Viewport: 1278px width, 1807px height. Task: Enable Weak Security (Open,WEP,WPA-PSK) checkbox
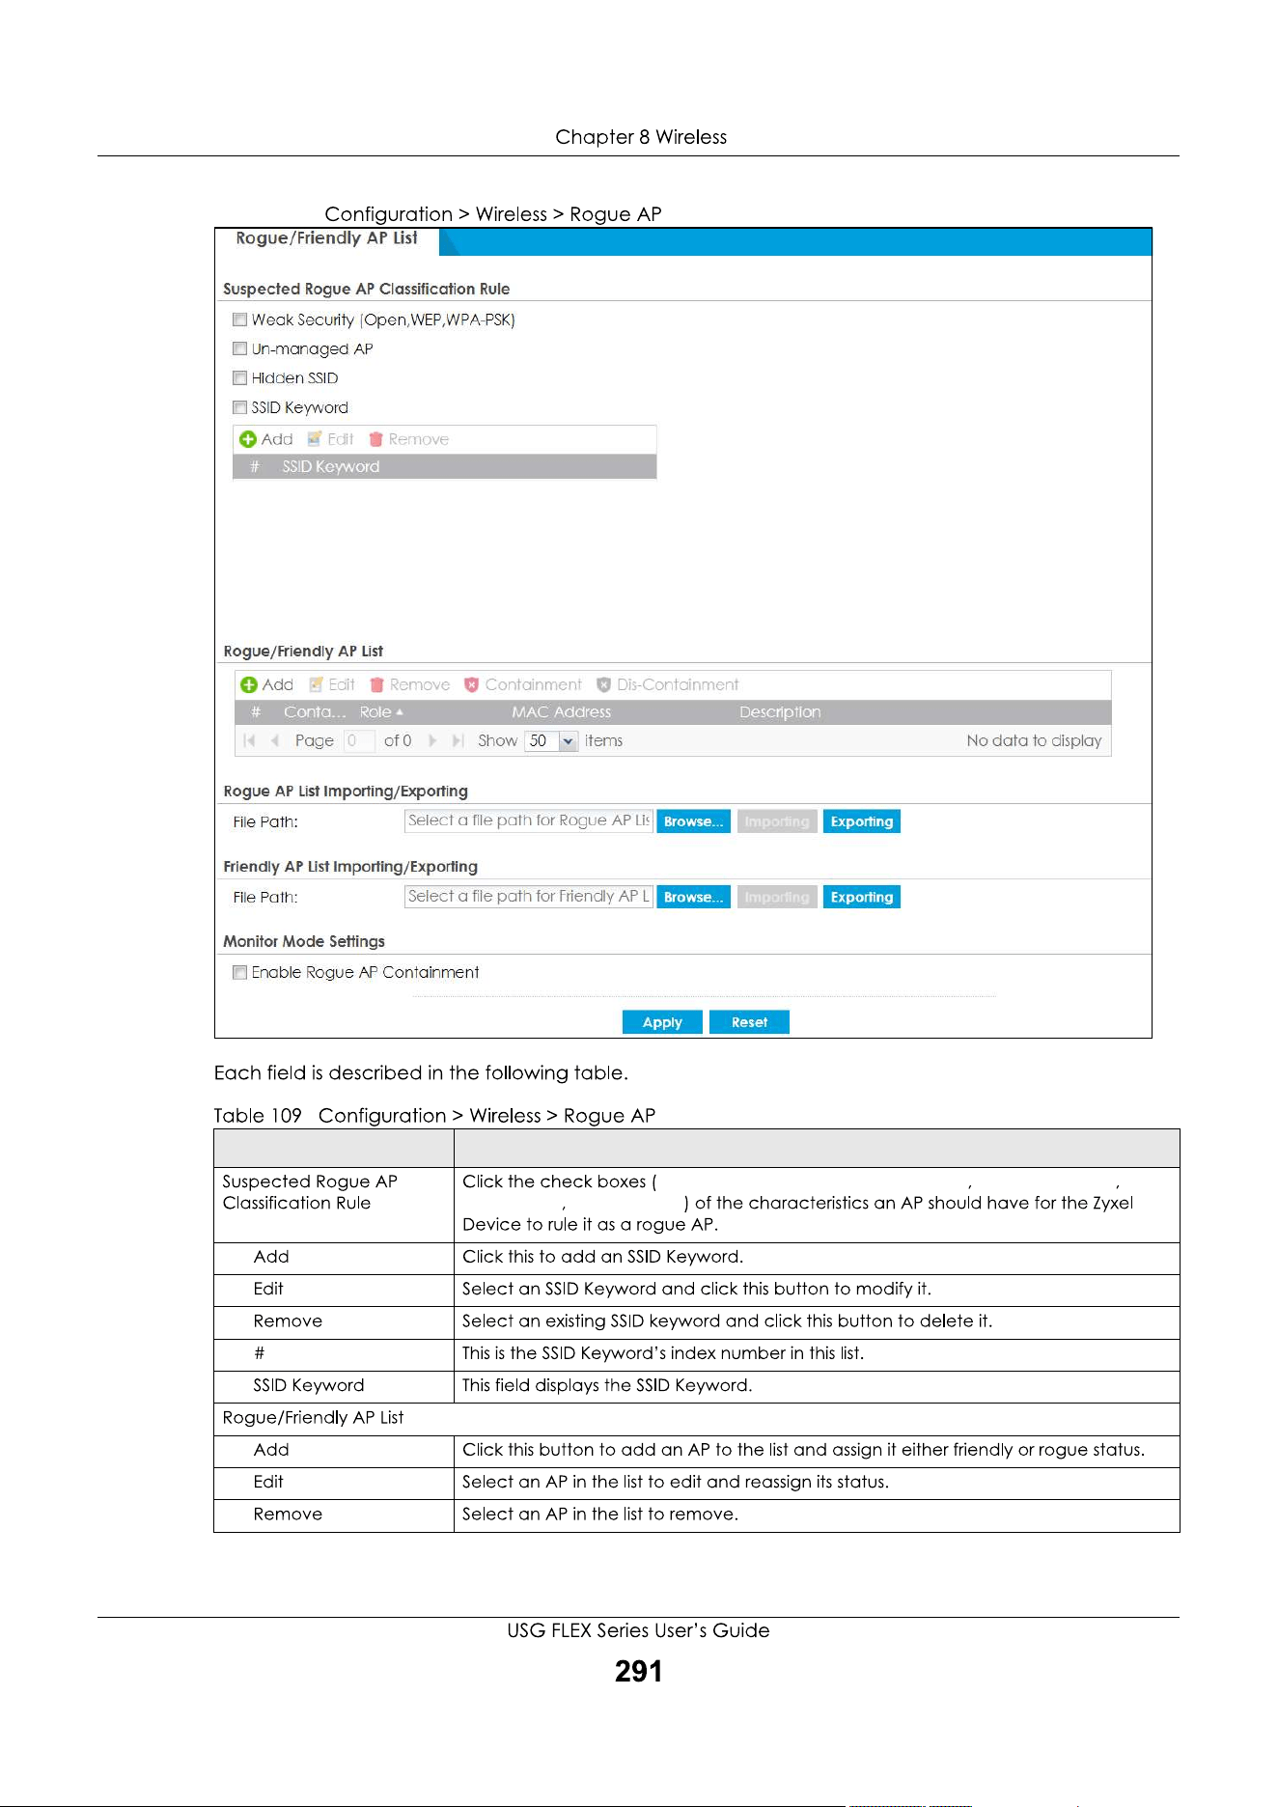[x=239, y=320]
